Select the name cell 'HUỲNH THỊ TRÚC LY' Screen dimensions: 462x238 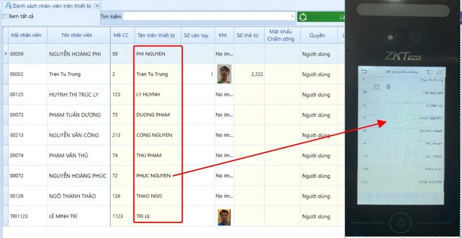click(x=79, y=95)
